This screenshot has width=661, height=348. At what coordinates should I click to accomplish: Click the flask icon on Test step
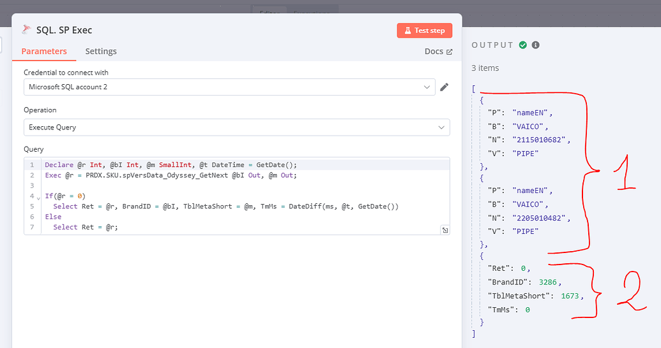click(407, 31)
